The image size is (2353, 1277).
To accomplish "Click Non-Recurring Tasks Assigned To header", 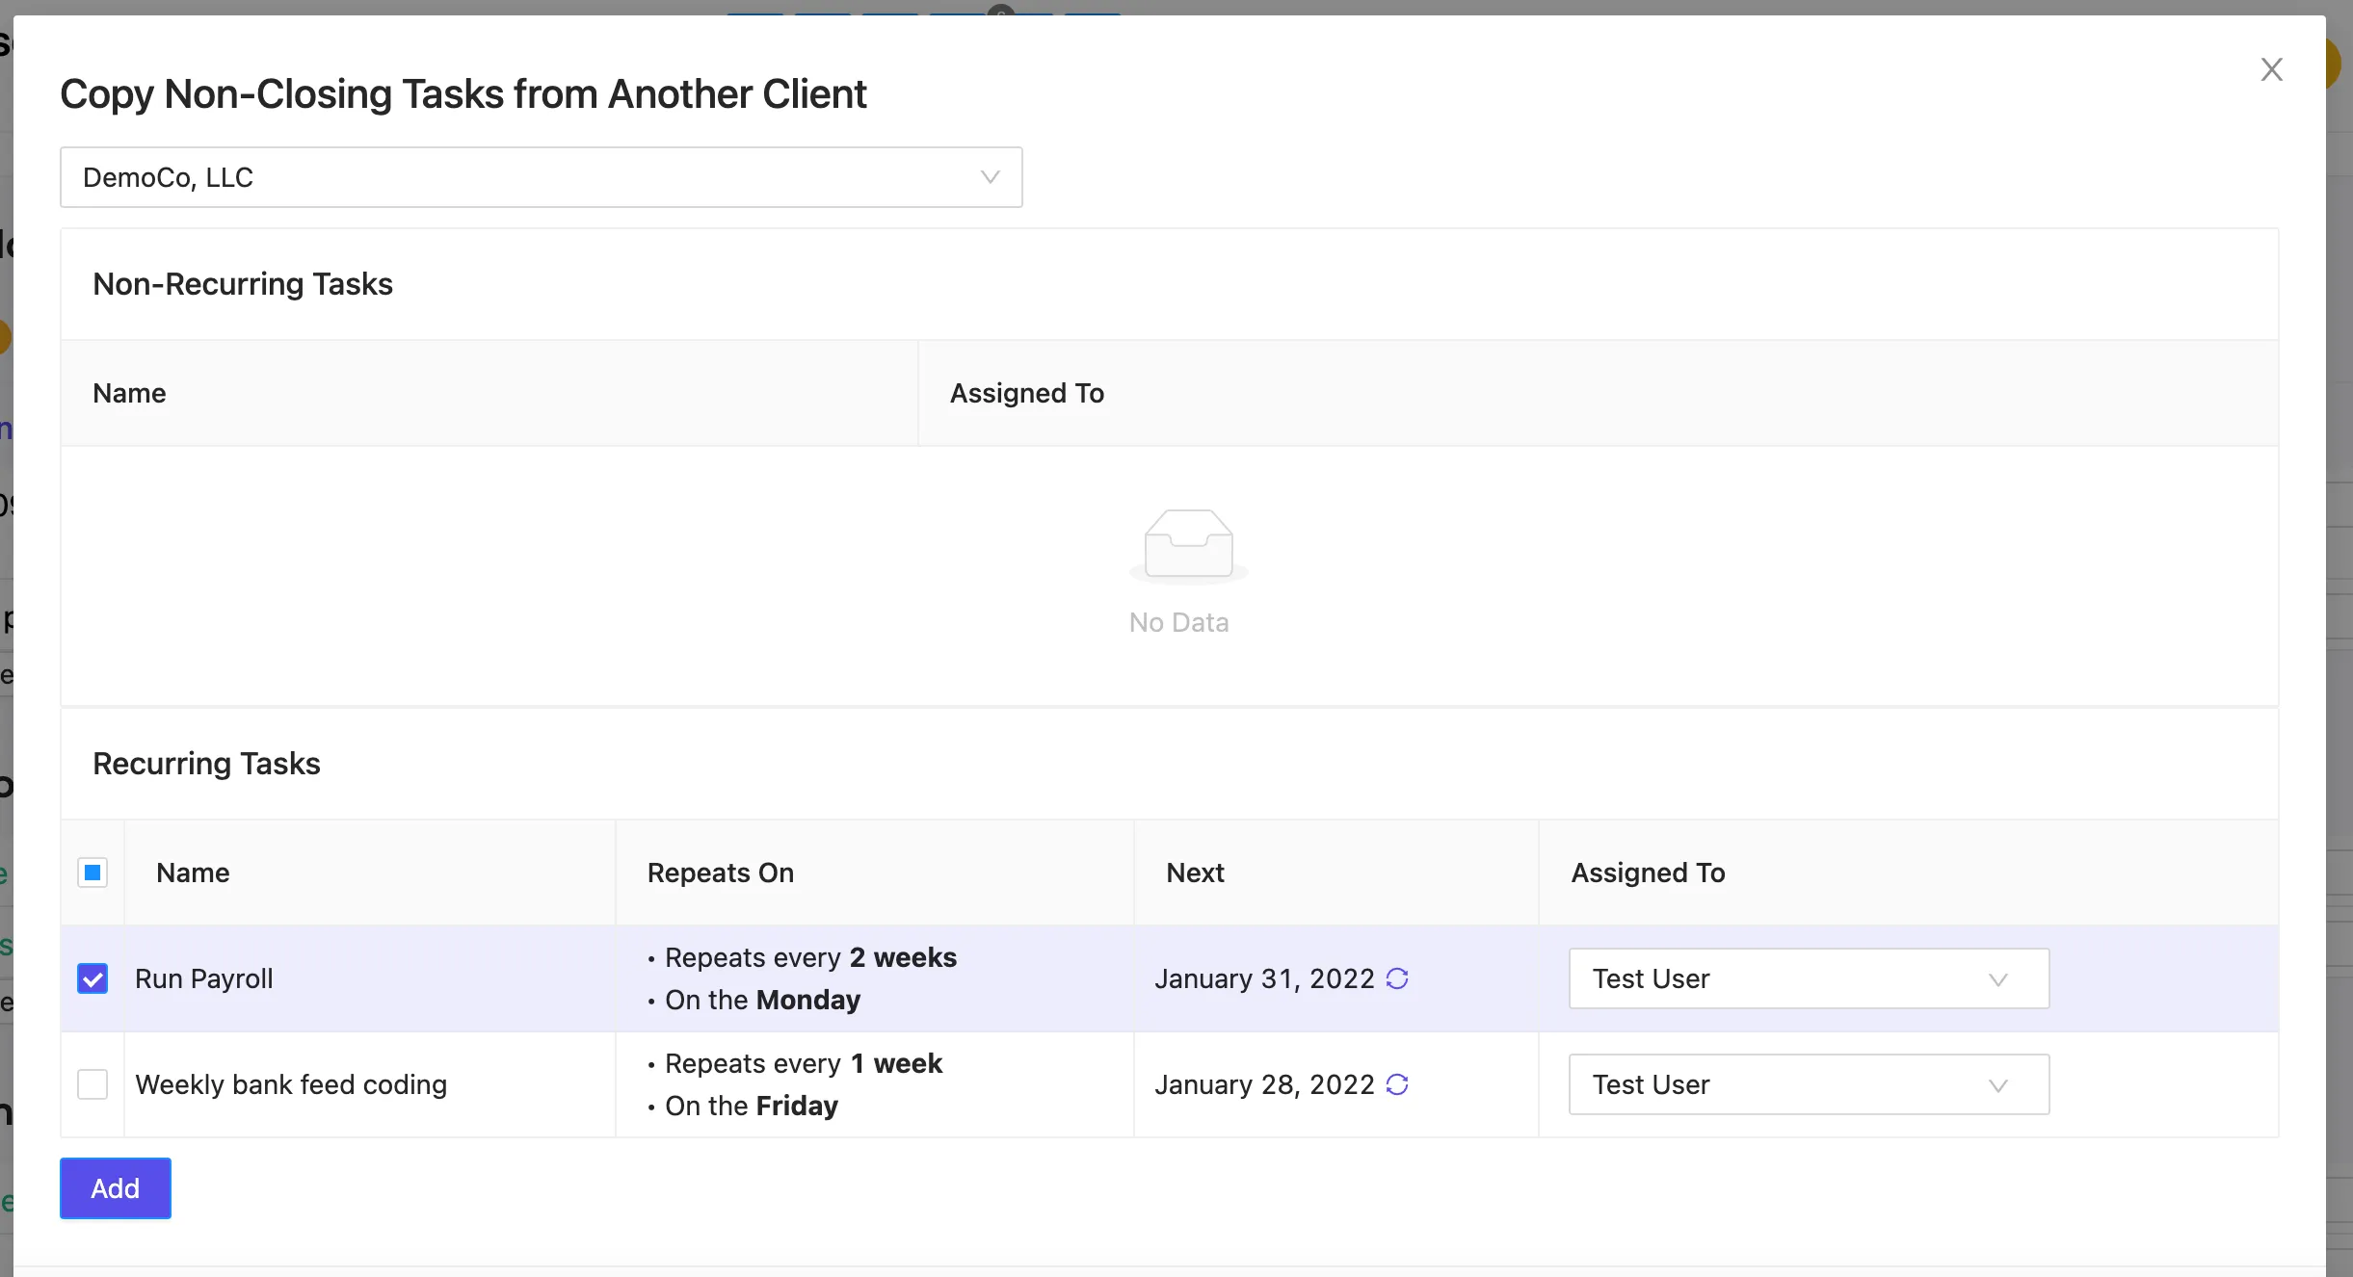I will [x=1027, y=393].
